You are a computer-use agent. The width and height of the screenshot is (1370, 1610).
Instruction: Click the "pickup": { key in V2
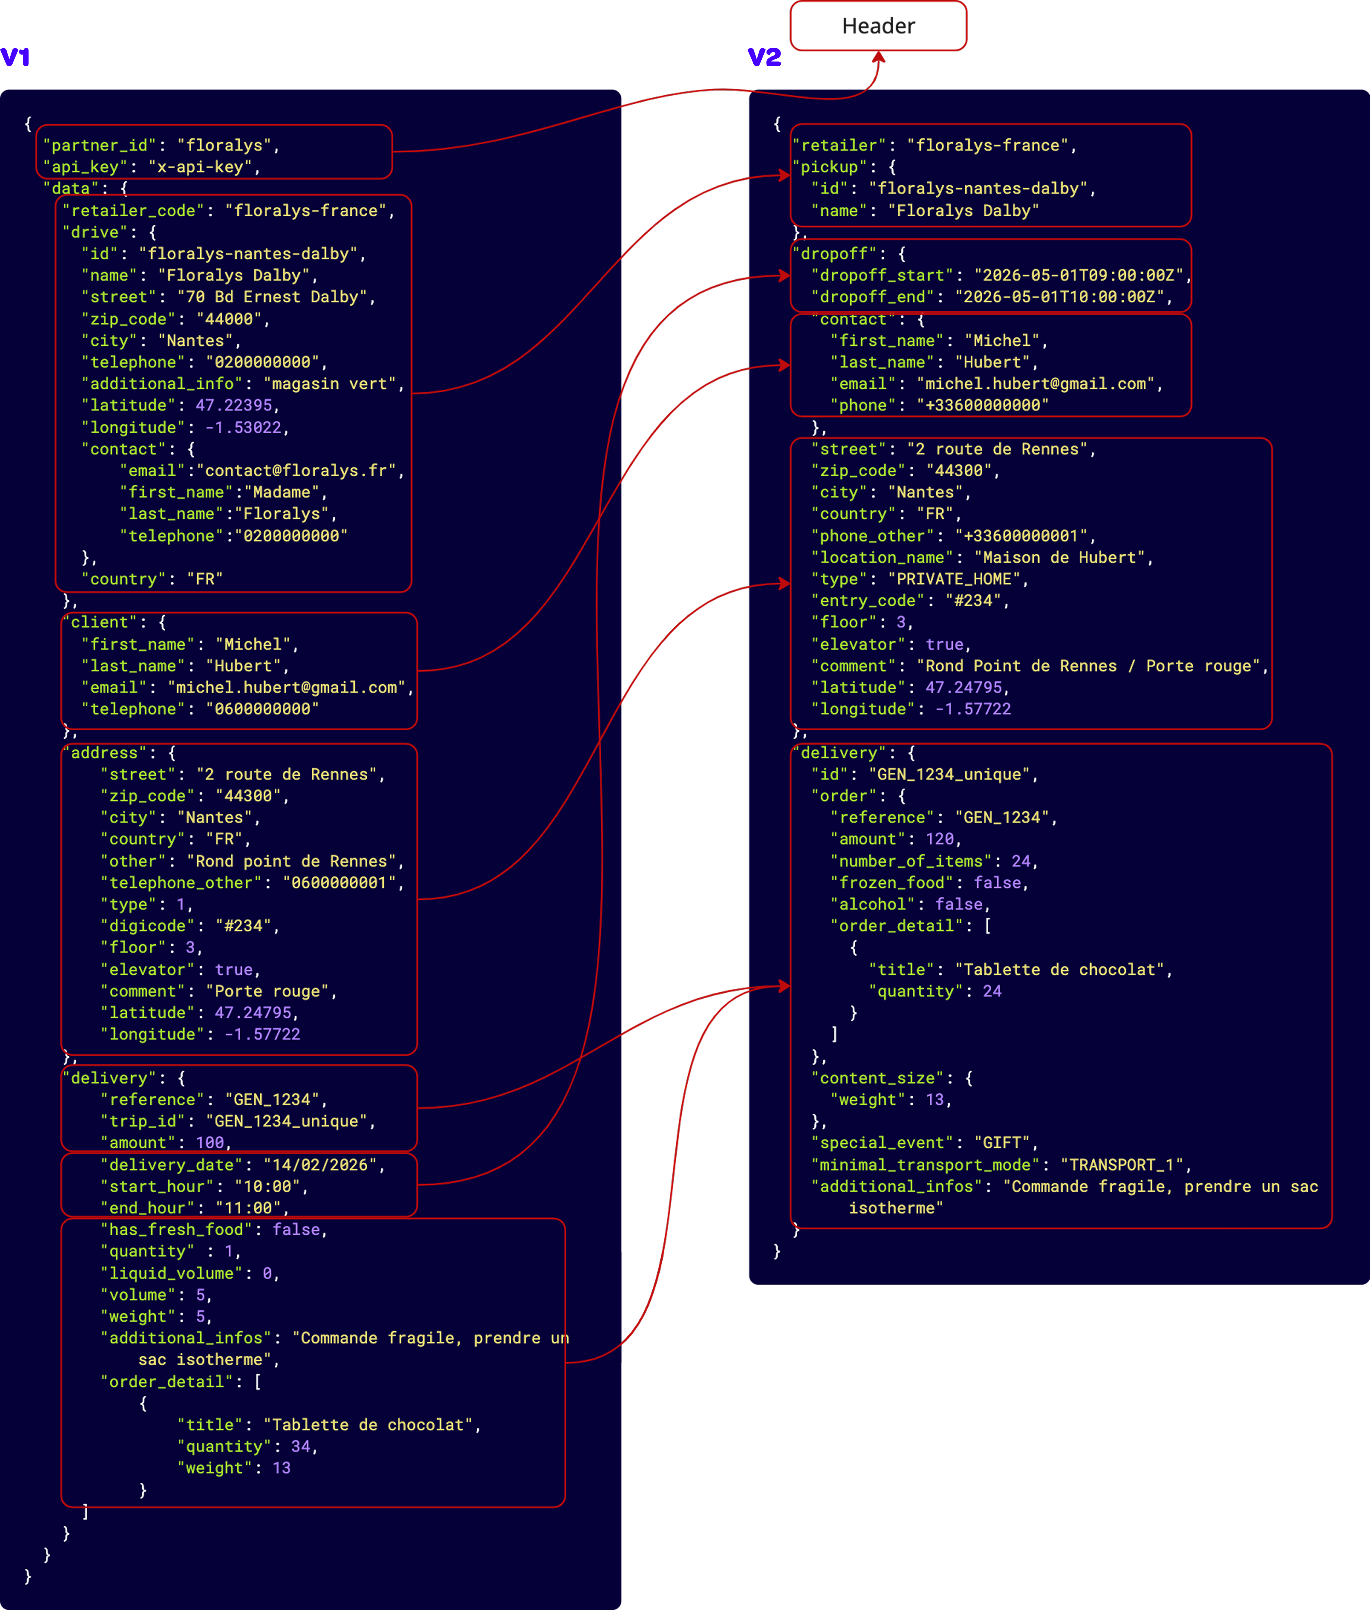tap(844, 167)
